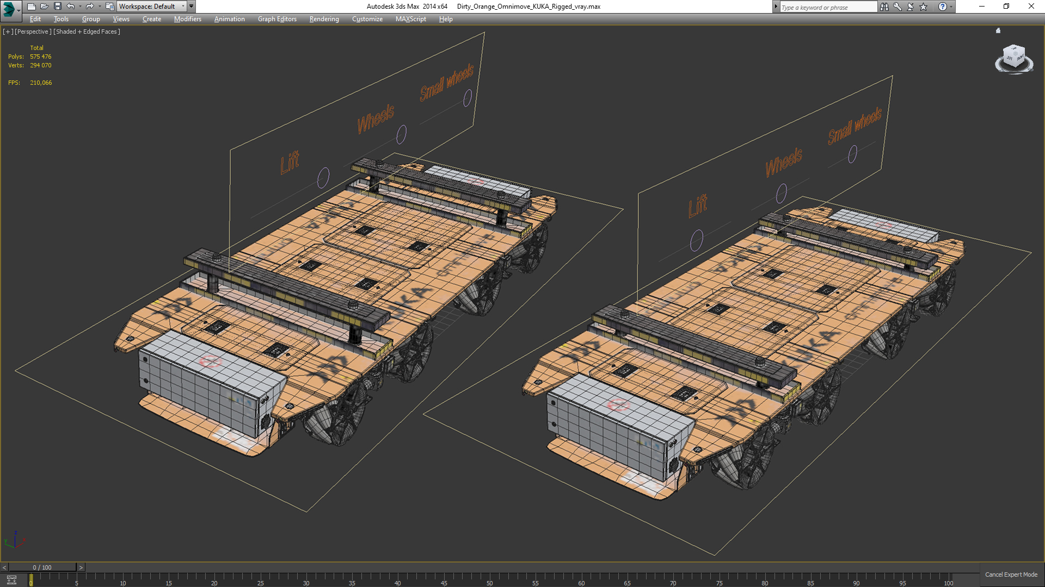Create a new scene file

coord(32,7)
